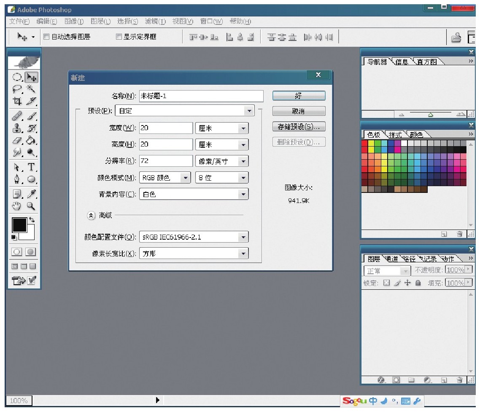The width and height of the screenshot is (480, 414).
Task: Click the add layer style icon in Layers panel
Action: click(381, 380)
